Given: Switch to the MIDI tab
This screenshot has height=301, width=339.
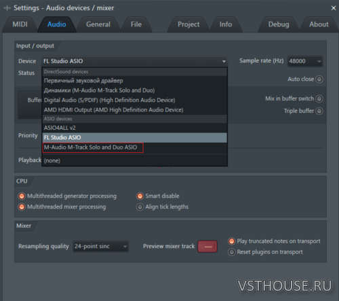Looking at the screenshot, I should pos(20,24).
